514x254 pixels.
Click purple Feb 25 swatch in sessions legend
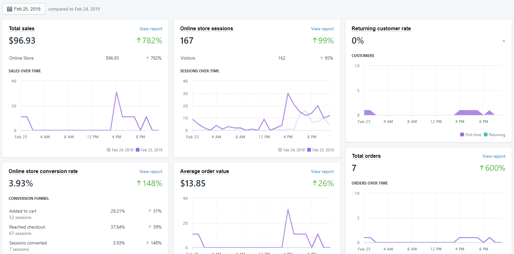click(309, 150)
